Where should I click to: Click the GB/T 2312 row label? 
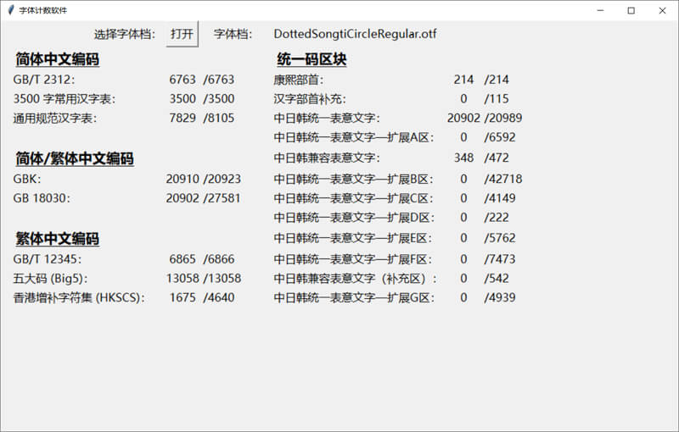tap(44, 80)
